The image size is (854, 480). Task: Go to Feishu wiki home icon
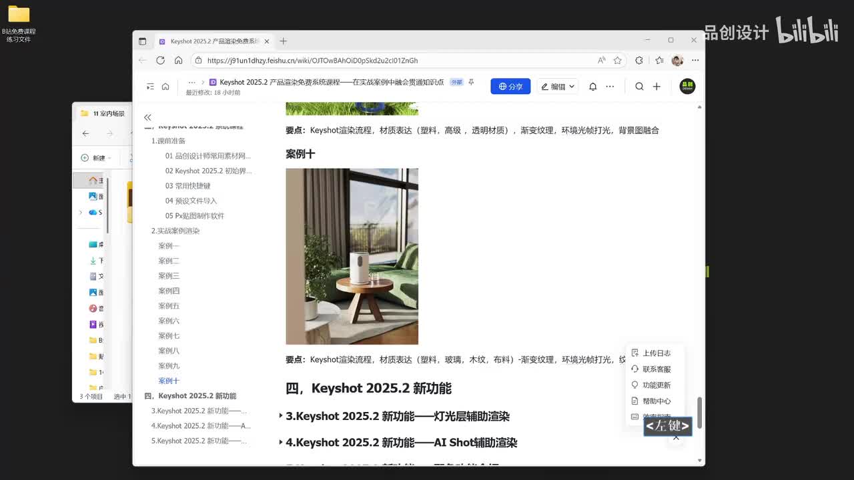tap(165, 87)
